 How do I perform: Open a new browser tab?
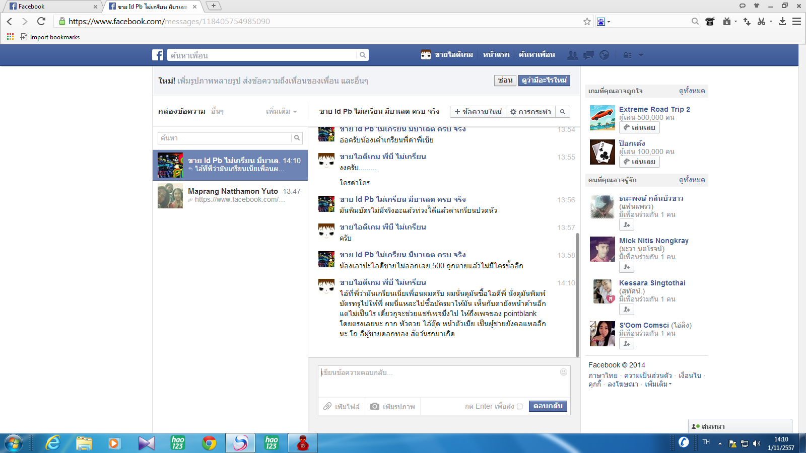(214, 6)
